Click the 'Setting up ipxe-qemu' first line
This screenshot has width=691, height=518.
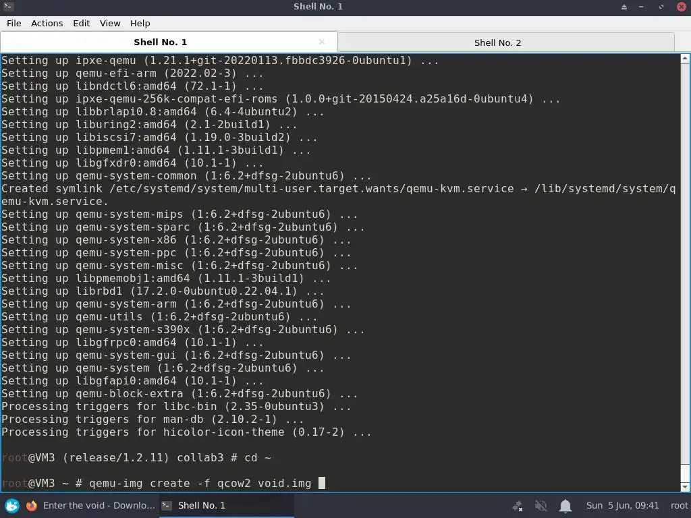(220, 60)
